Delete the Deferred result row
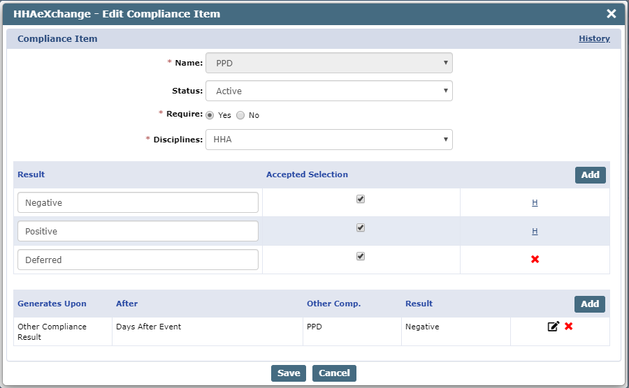629x388 pixels. coord(535,260)
